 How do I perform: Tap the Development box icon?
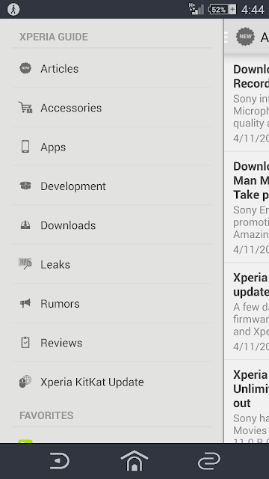25,186
